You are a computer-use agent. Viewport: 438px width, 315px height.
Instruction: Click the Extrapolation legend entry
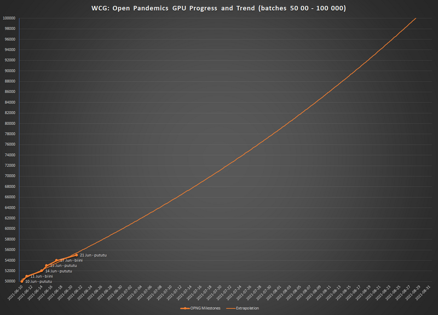pyautogui.click(x=243, y=308)
